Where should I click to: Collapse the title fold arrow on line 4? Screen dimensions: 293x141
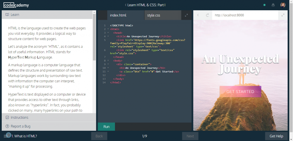108,36
